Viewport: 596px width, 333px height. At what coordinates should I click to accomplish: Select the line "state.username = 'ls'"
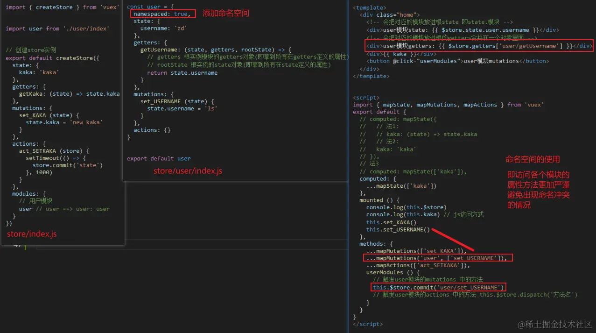(x=182, y=108)
